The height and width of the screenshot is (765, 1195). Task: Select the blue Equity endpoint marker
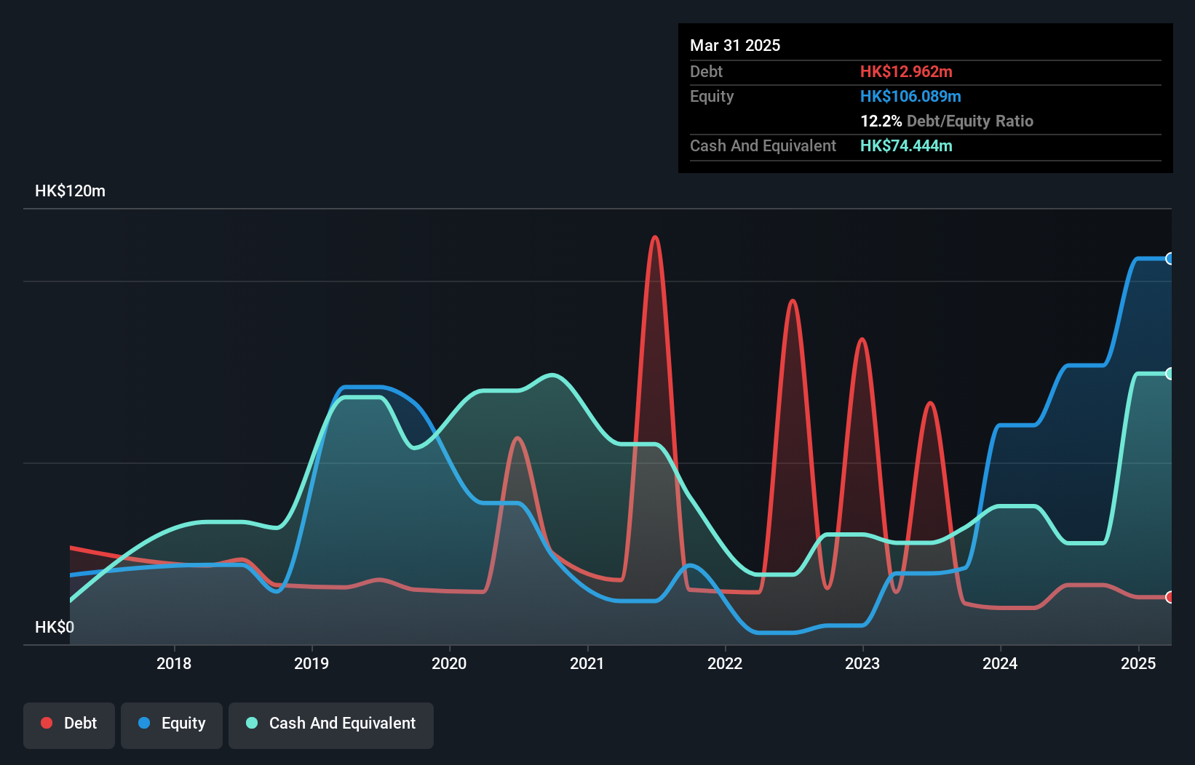(x=1170, y=258)
